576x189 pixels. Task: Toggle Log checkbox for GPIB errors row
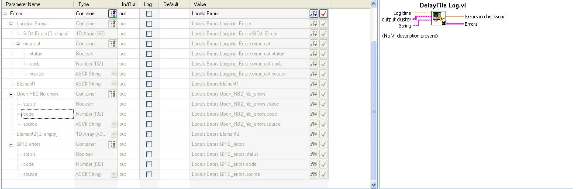coord(149,144)
